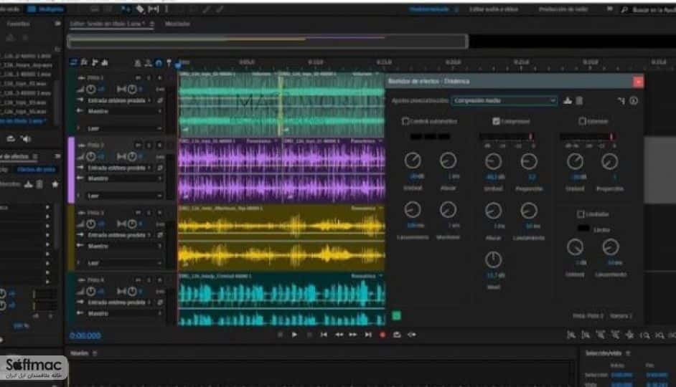Click the Compresor Nivel knob
The image size is (676, 387).
(x=493, y=259)
